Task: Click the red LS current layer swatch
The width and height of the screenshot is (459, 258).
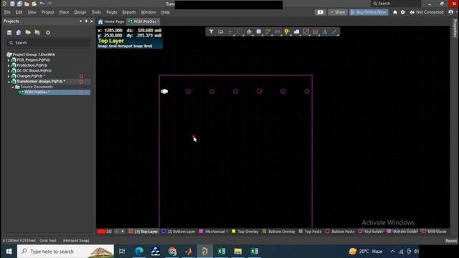Action: coord(102,231)
